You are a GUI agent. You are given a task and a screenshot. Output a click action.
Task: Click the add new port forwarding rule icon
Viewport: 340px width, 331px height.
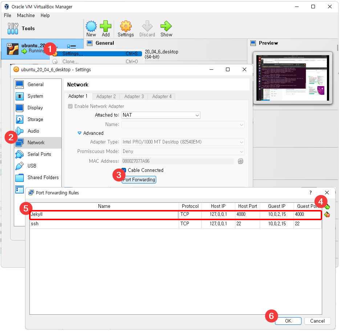327,206
